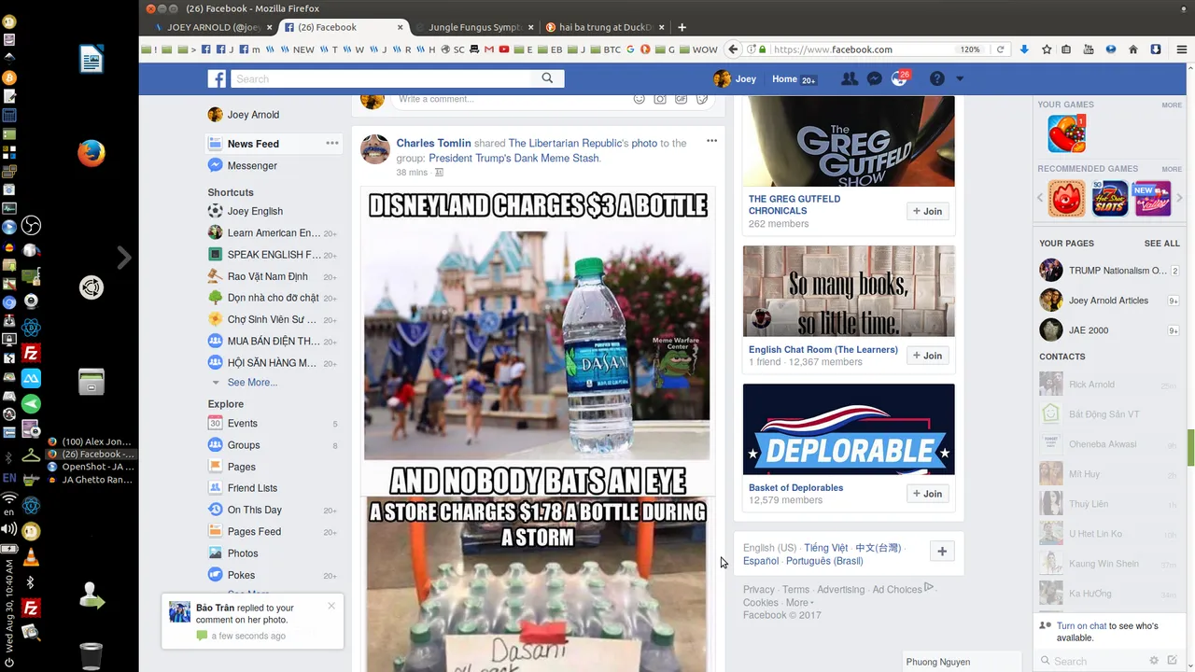The image size is (1195, 672).
Task: Open Joey English shortcut
Action: 255,211
